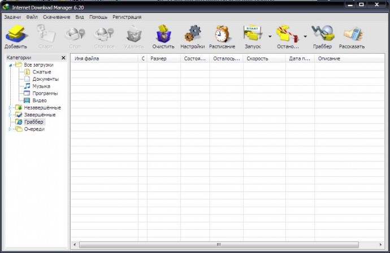Open the Расписание alarm clock icon
Viewport: 390px width, 253px height.
pos(222,33)
